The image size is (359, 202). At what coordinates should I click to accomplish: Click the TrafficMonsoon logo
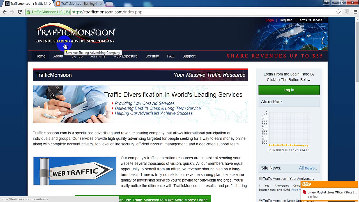75,33
